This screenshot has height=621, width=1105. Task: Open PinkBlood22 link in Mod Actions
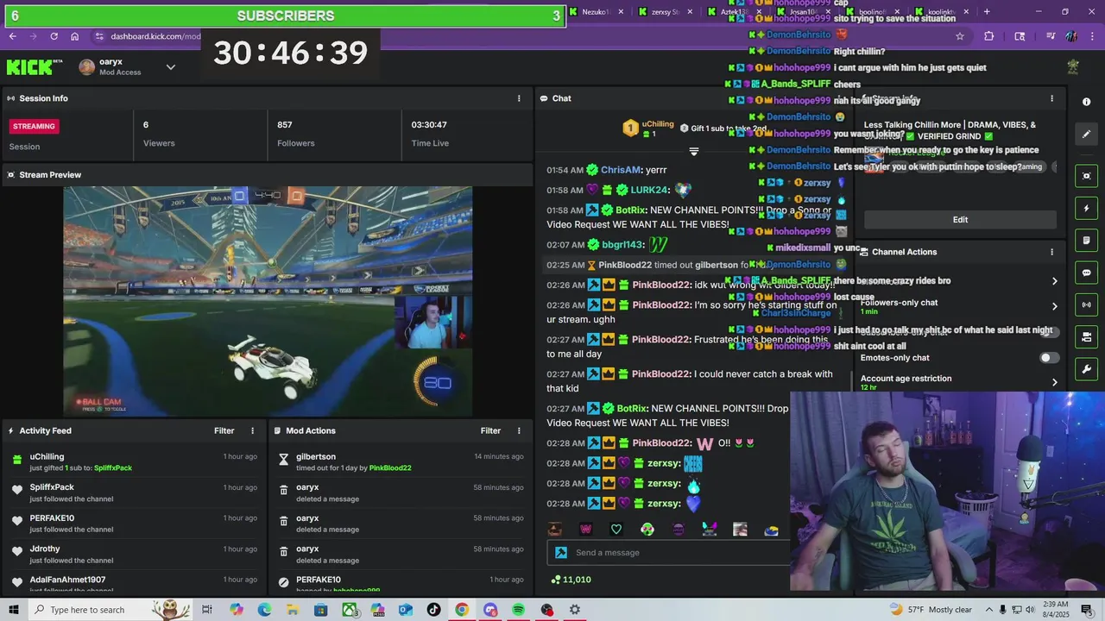(390, 468)
